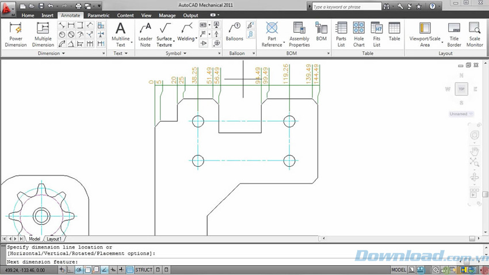Image resolution: width=489 pixels, height=275 pixels.
Task: Open the Scale Monitor
Action: [x=475, y=35]
